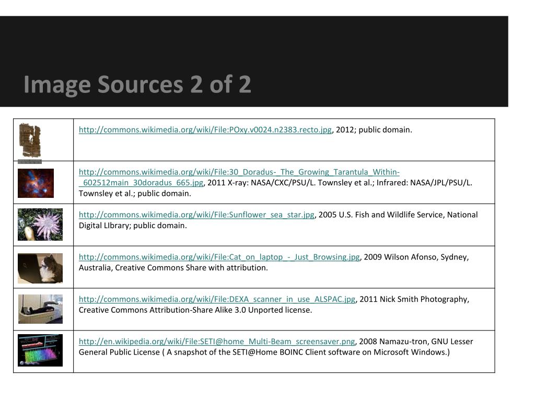Screen dimensions: 535x401
Task: Open the POxy.v0024.n2383.recto.jpg Wikimedia link
Action: click(x=205, y=130)
